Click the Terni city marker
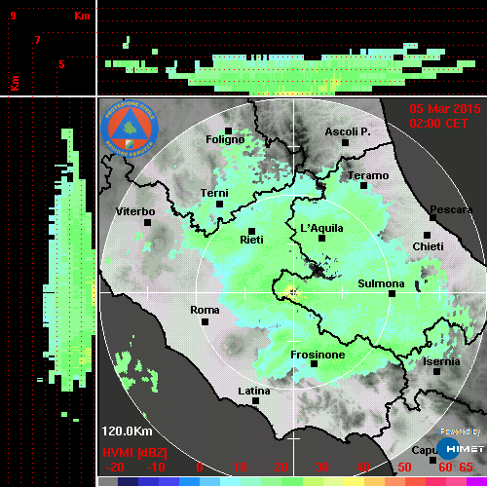This screenshot has width=487, height=487. [x=219, y=205]
